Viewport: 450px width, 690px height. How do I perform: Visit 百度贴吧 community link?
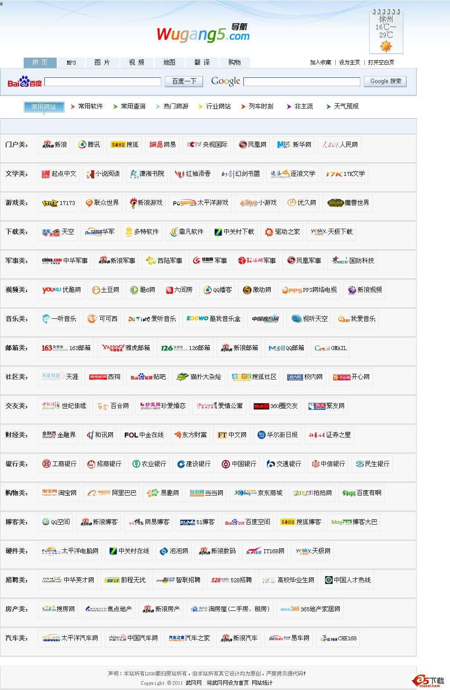pyautogui.click(x=148, y=377)
